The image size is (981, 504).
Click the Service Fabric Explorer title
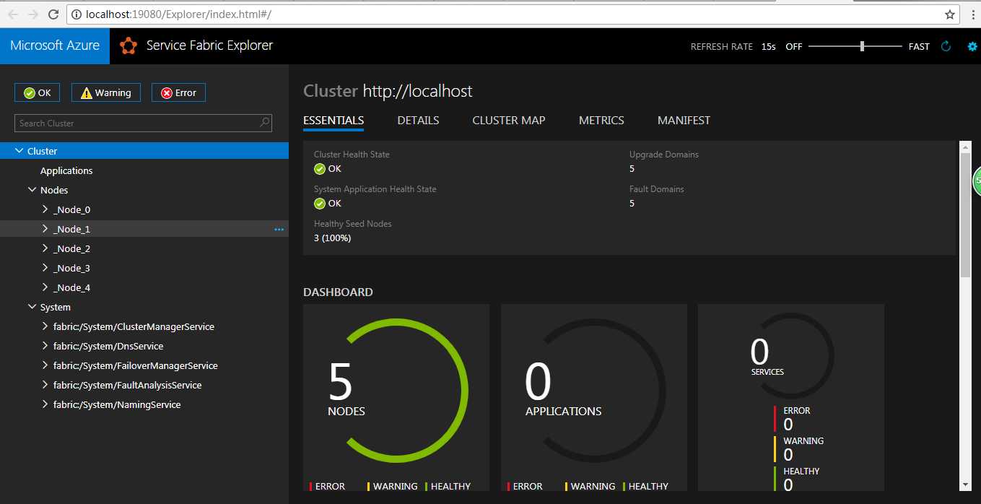click(209, 45)
